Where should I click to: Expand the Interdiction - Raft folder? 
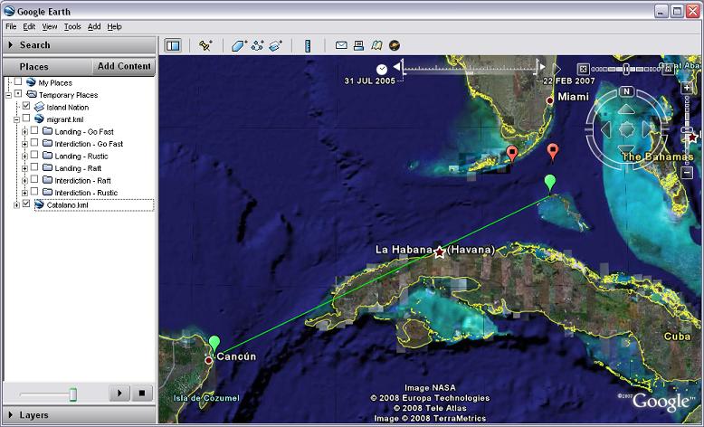tap(24, 181)
